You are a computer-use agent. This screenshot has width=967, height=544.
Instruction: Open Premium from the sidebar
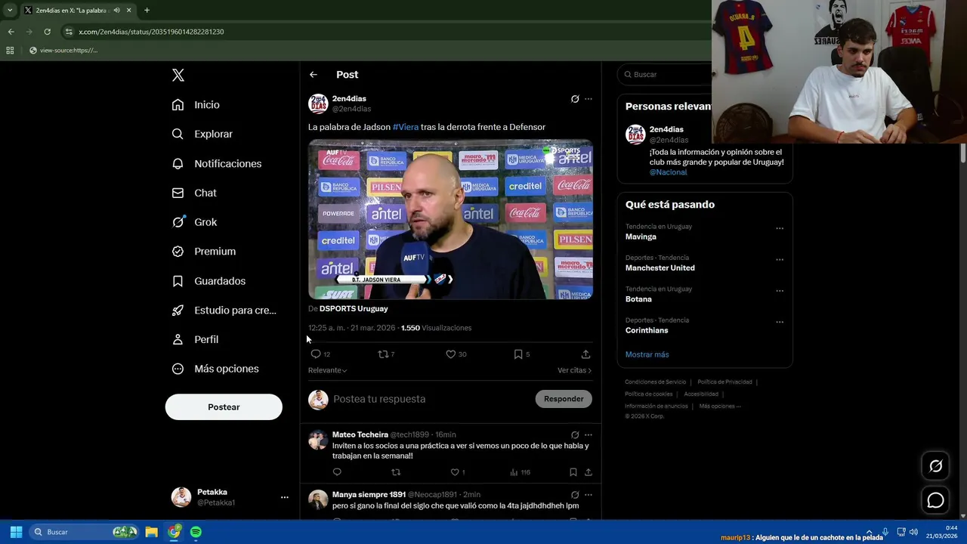pos(203,251)
